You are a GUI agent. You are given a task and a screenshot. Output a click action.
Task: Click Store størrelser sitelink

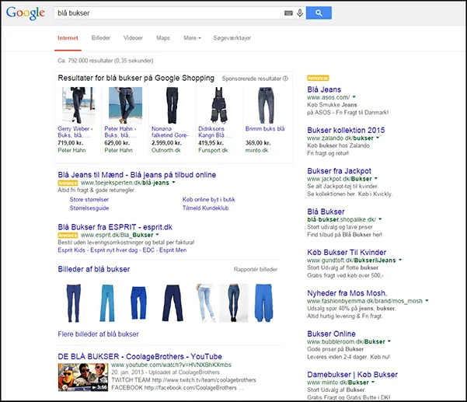point(89,199)
